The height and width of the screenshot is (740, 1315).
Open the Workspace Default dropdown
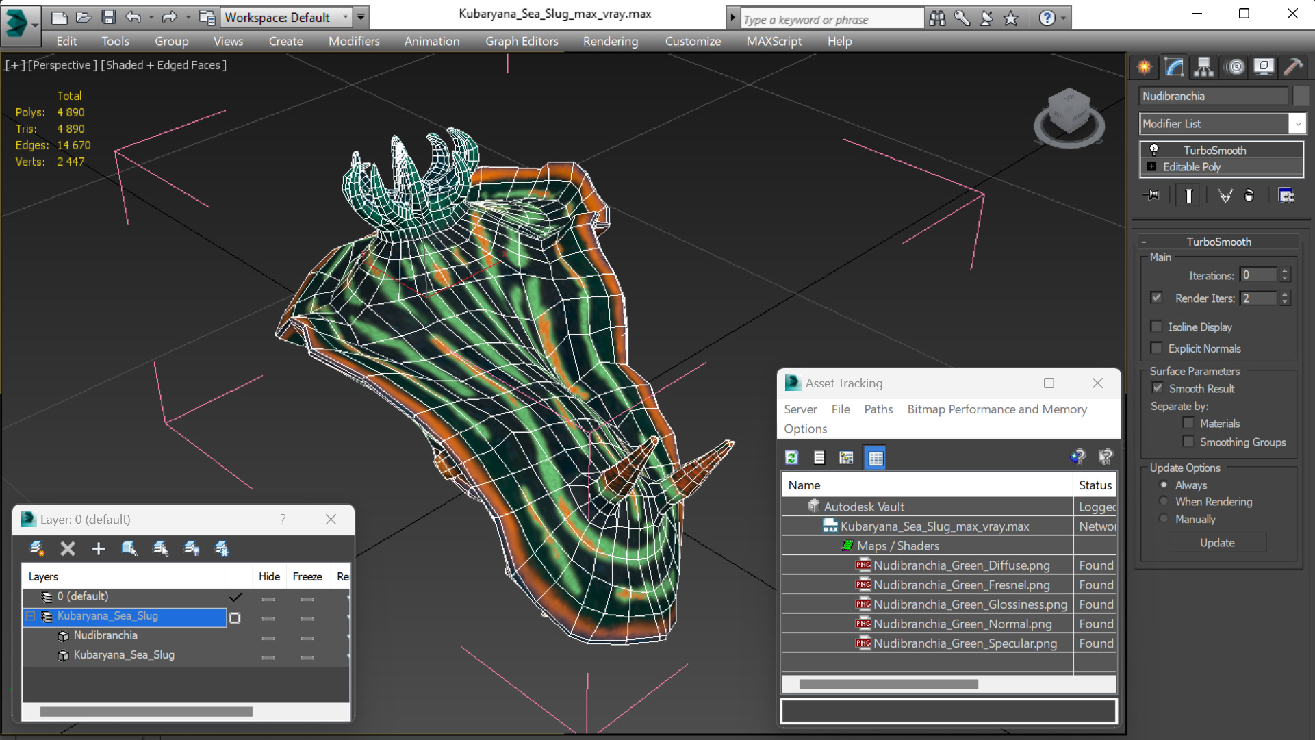pos(346,17)
